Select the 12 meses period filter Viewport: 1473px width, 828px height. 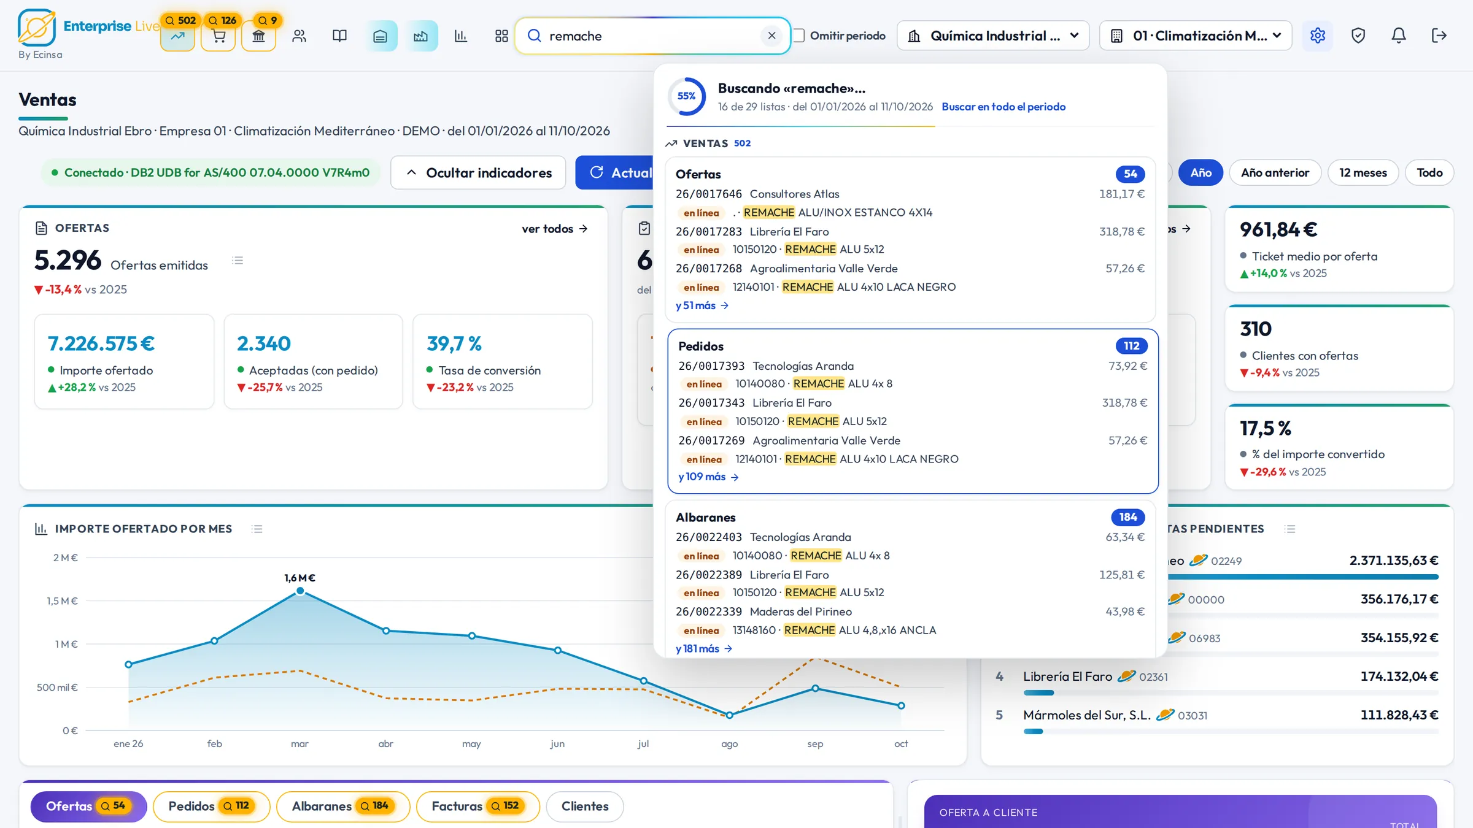tap(1363, 172)
